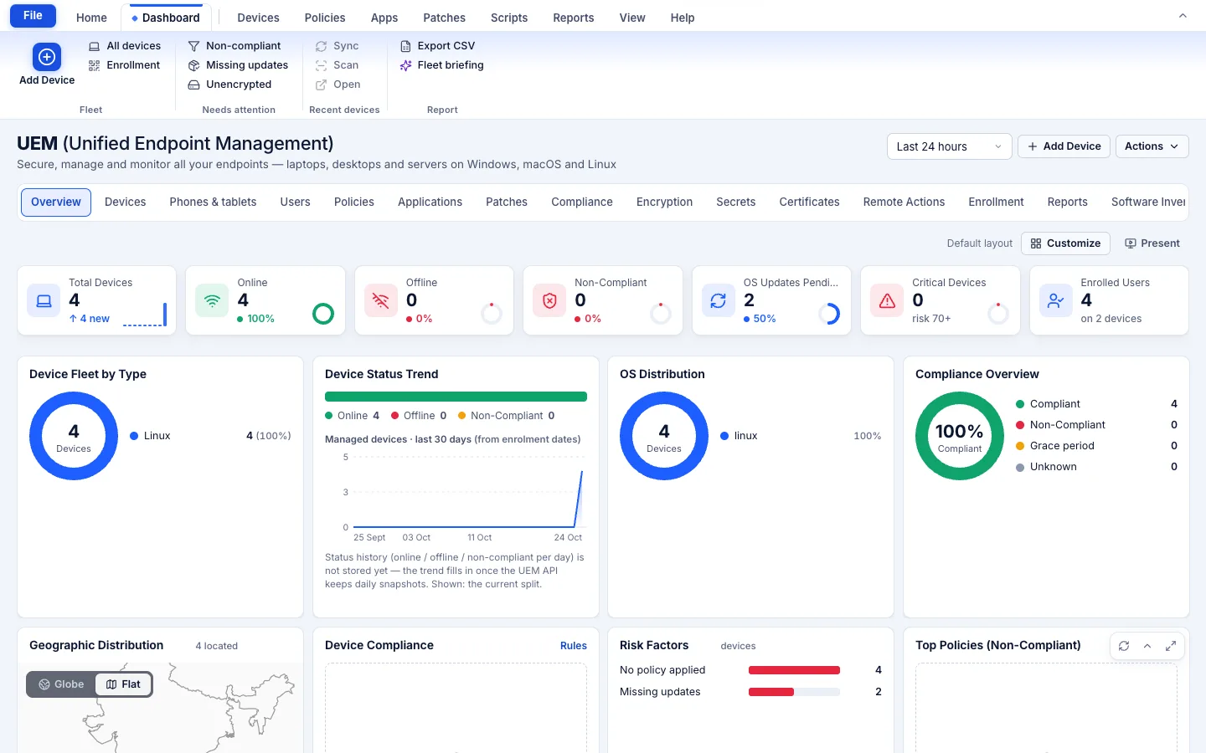This screenshot has width=1206, height=753.
Task: Click the Online wifi icon card
Action: (x=212, y=300)
